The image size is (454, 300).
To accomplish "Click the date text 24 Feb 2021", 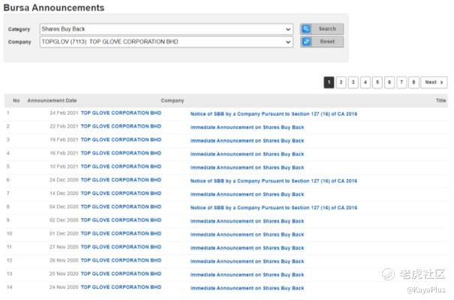I will [64, 112].
